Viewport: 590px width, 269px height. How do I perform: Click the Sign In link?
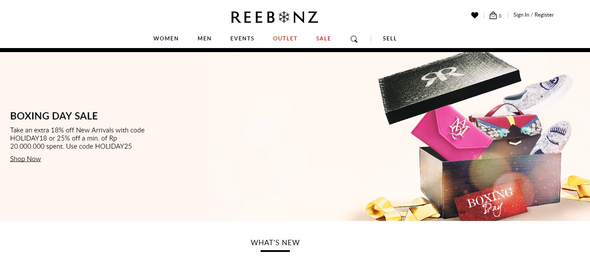pos(521,15)
